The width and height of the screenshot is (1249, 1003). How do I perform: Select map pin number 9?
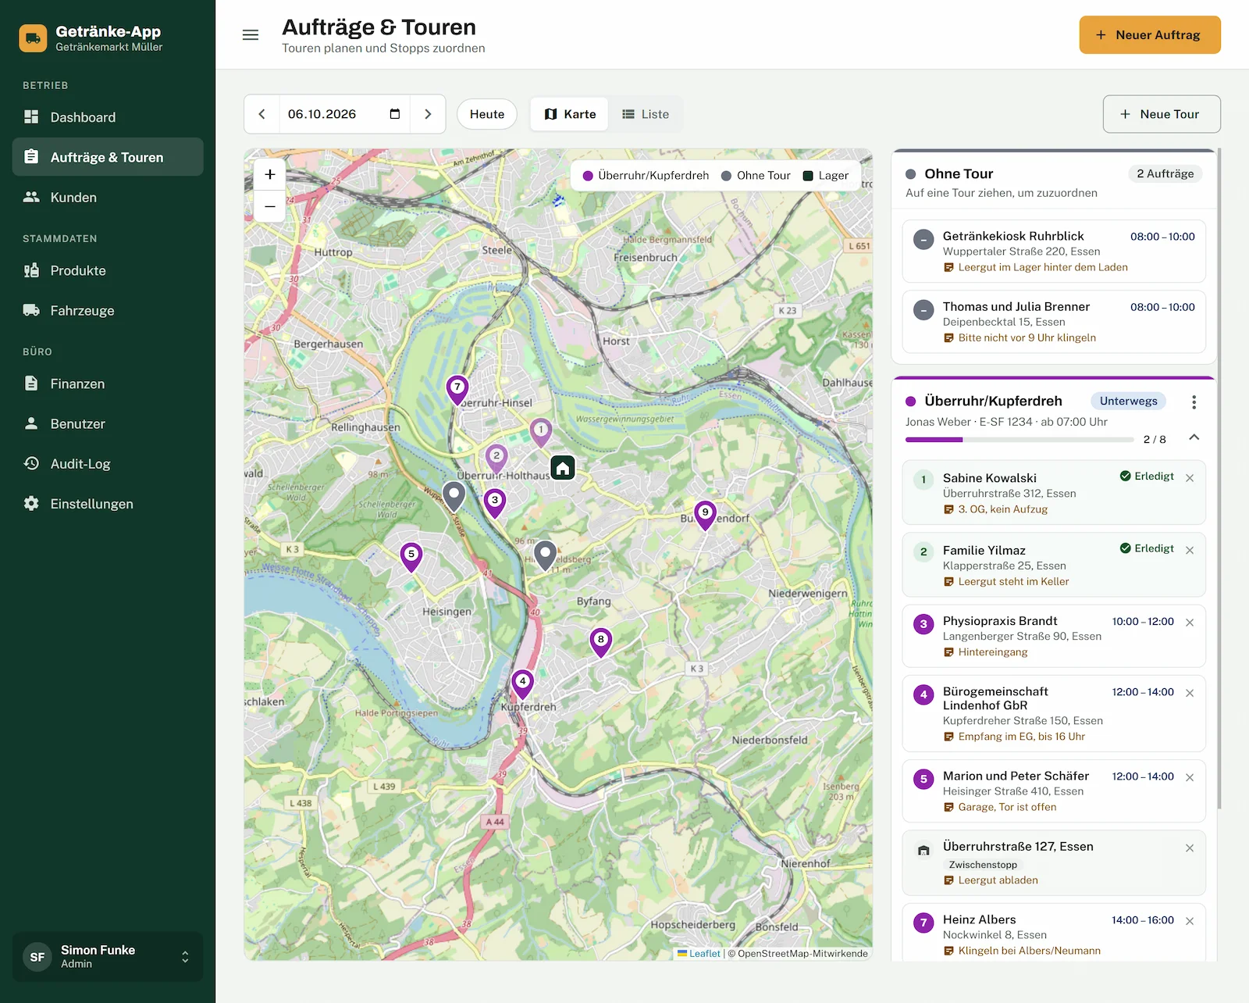pyautogui.click(x=705, y=515)
